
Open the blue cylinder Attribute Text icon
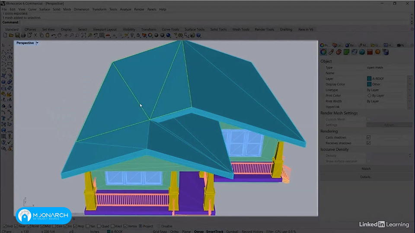386,52
